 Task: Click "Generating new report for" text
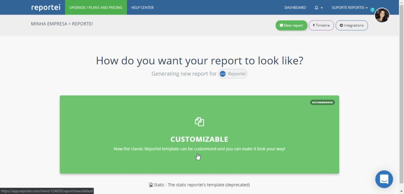(x=184, y=74)
